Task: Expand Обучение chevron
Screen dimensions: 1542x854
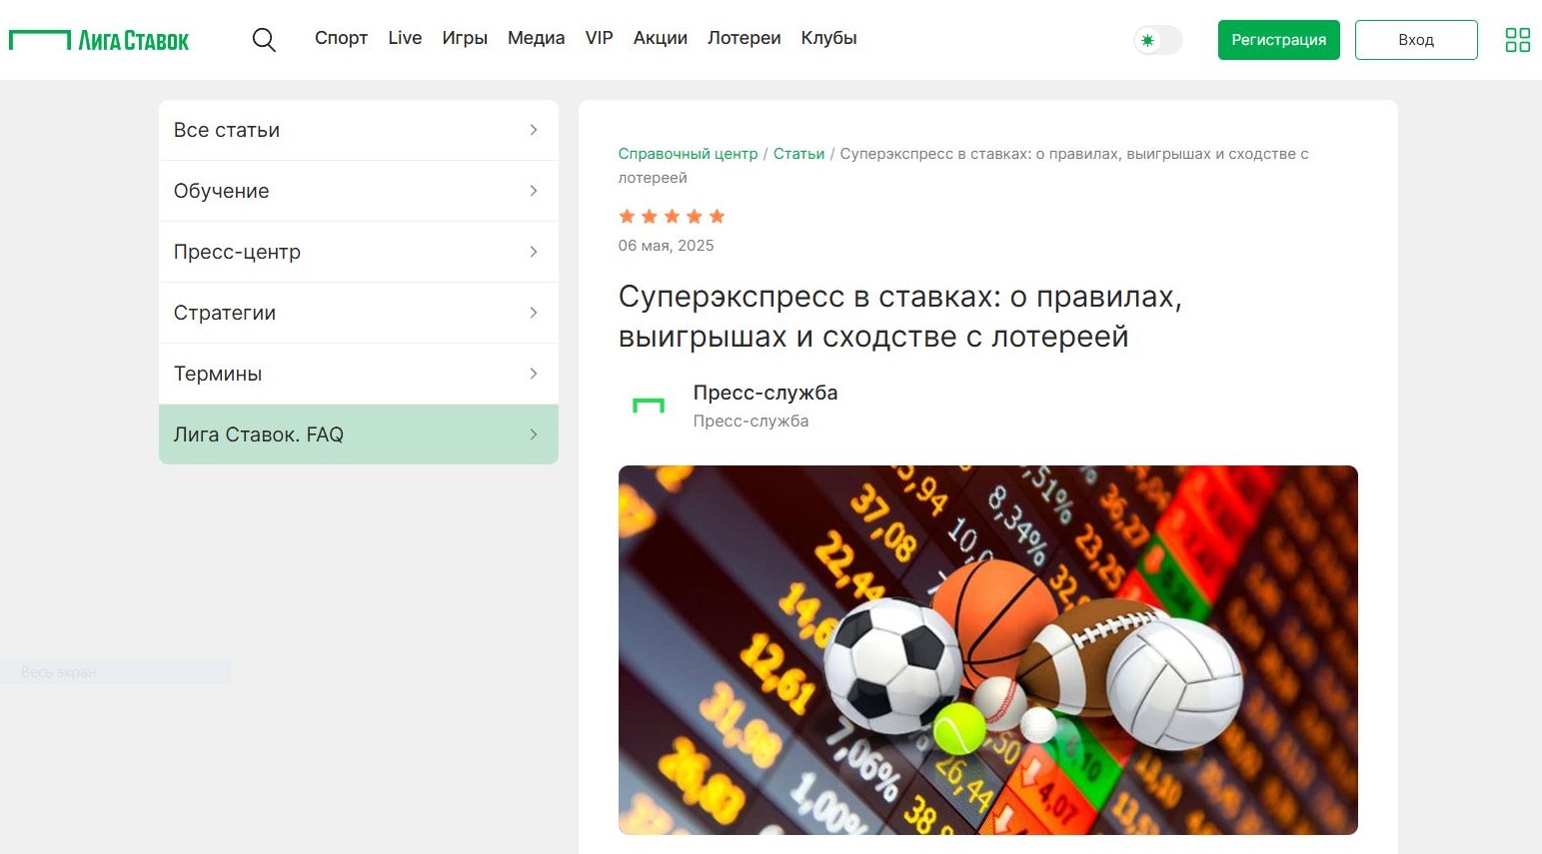Action: pos(534,191)
